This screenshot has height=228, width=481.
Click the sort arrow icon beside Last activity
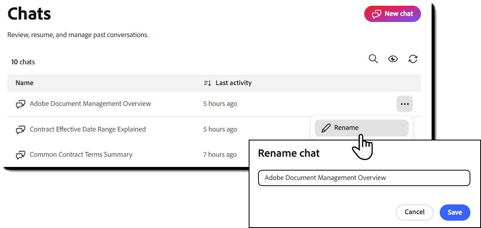point(207,83)
